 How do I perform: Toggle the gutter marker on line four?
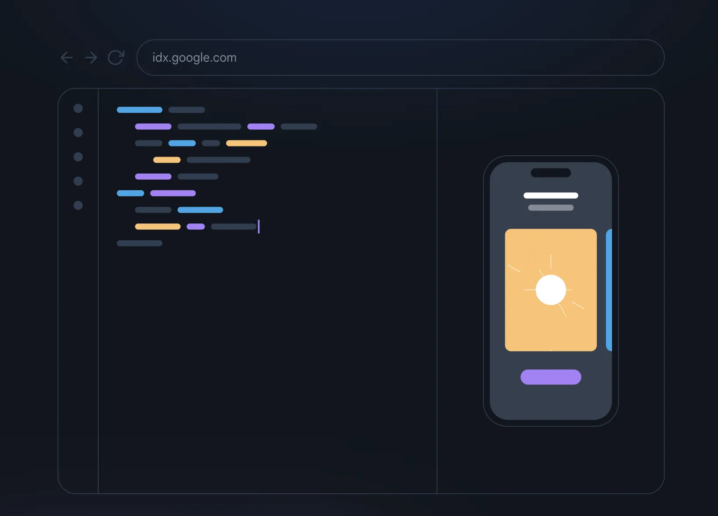[78, 181]
